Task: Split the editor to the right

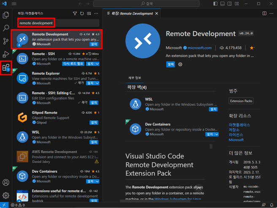Action: click(264, 14)
